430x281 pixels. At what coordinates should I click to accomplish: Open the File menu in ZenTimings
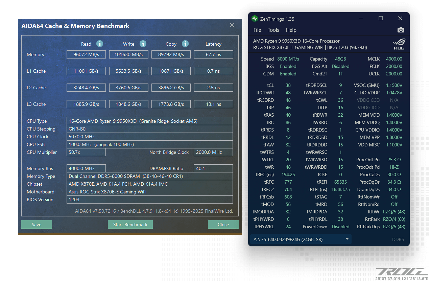click(257, 30)
